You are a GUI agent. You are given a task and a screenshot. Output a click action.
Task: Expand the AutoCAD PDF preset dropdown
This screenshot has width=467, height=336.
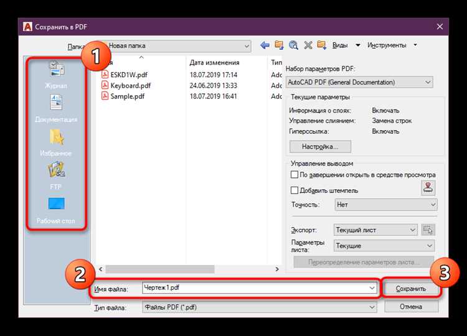click(359, 82)
